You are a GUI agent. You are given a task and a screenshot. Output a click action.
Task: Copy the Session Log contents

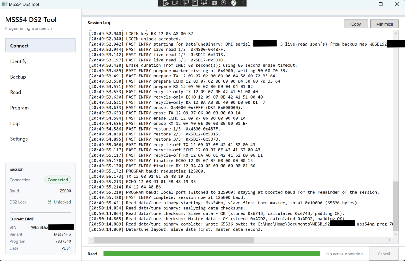tap(356, 24)
